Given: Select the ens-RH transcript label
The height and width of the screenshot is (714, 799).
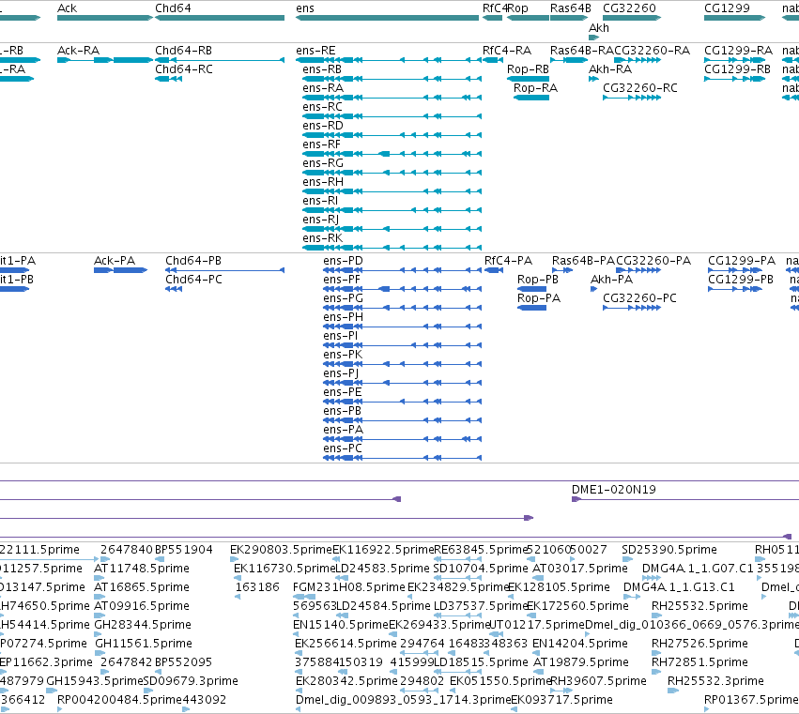Looking at the screenshot, I should click(323, 182).
